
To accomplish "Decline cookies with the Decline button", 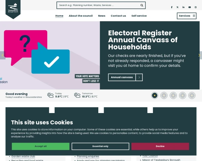I will click(160, 146).
